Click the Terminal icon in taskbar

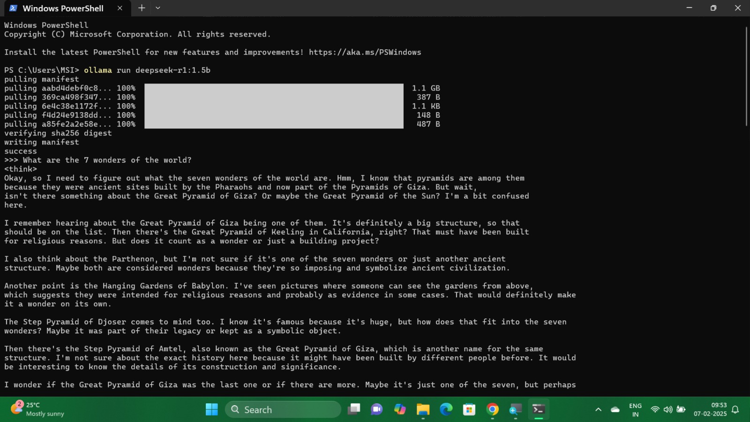[539, 409]
